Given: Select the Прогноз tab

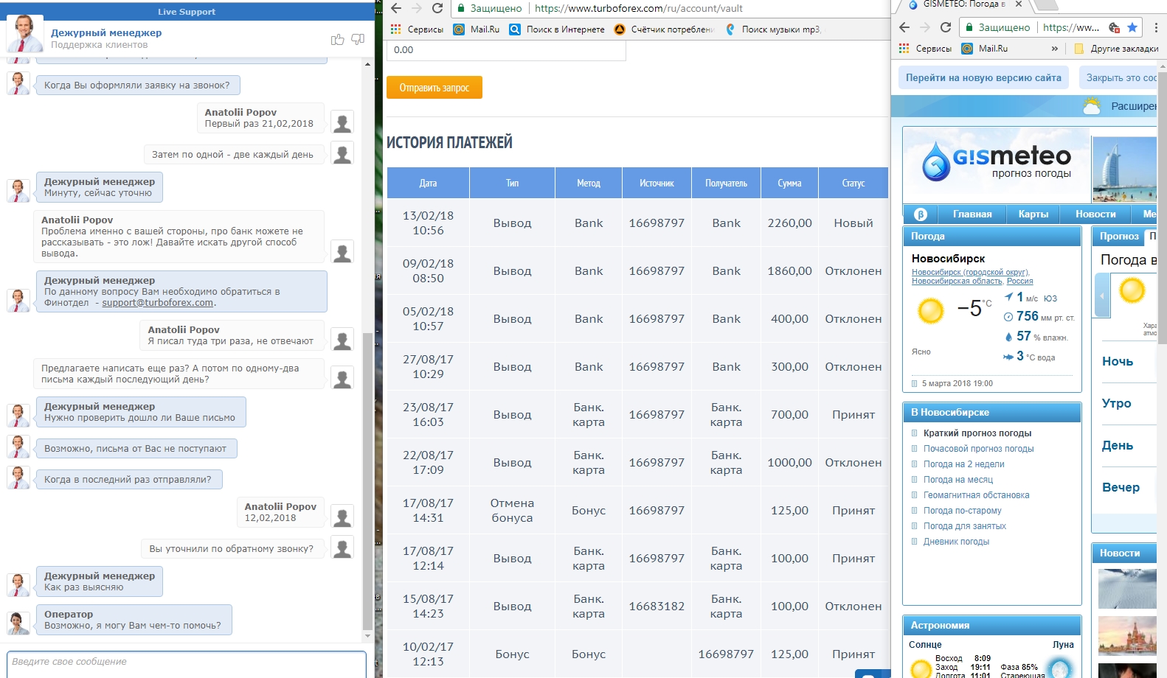Looking at the screenshot, I should (1119, 237).
